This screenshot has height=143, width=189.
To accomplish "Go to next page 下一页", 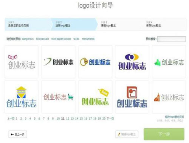I will (110, 119).
